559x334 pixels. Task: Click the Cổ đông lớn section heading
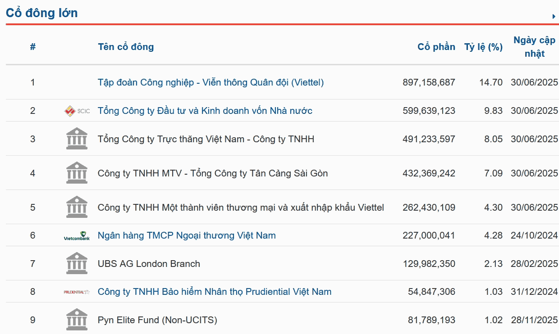point(42,13)
